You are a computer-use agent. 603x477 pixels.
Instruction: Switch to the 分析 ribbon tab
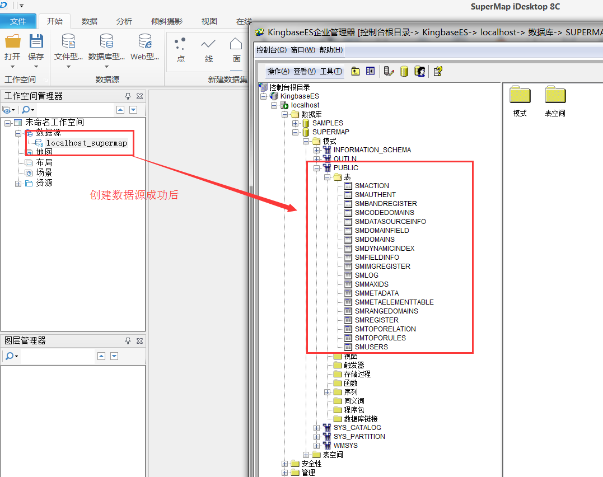124,21
